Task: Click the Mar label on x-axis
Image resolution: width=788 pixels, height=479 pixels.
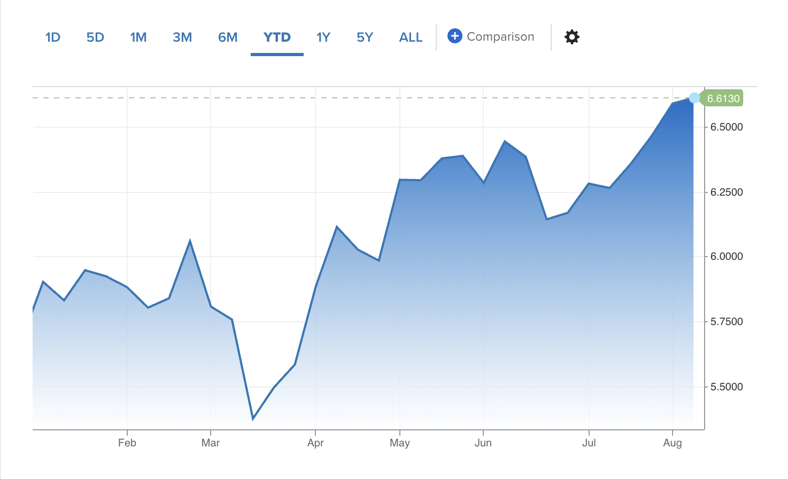Action: (211, 443)
